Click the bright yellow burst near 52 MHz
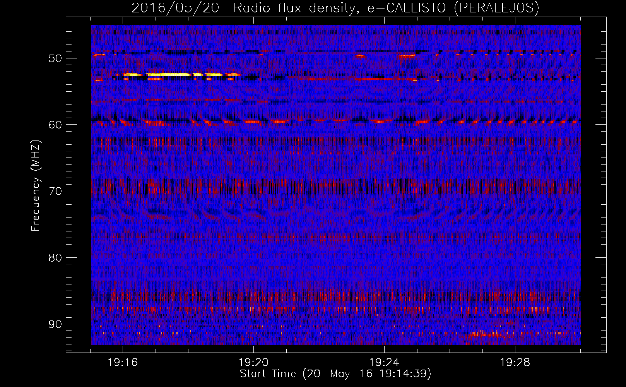Image resolution: width=626 pixels, height=387 pixels. (x=169, y=74)
